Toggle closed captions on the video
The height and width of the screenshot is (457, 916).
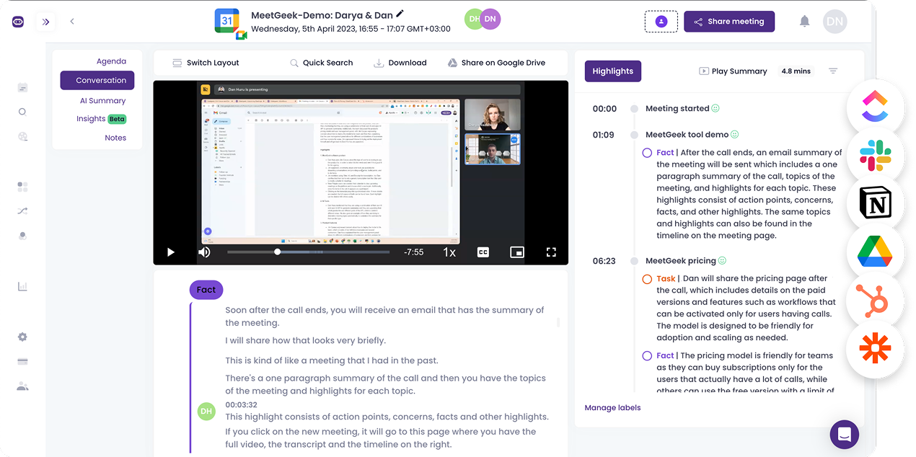pos(483,252)
